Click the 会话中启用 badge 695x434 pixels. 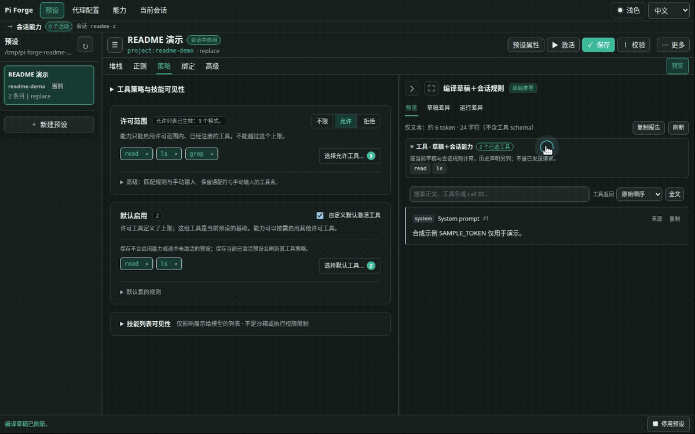point(204,40)
